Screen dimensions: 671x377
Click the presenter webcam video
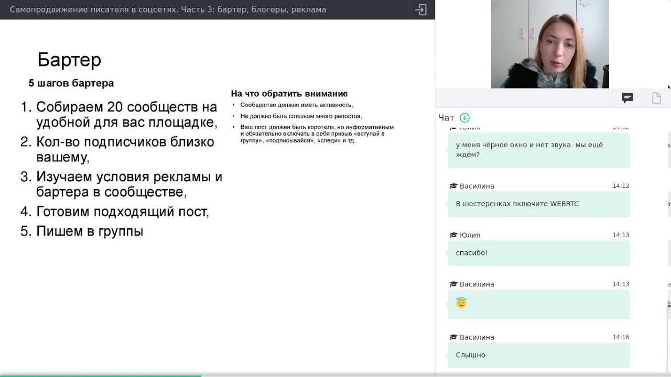(x=550, y=44)
